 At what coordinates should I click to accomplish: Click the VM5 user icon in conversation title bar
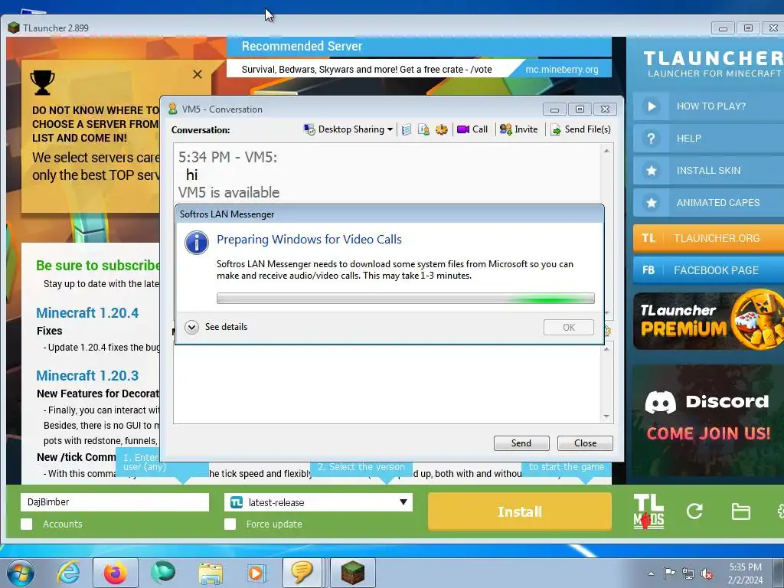click(173, 109)
